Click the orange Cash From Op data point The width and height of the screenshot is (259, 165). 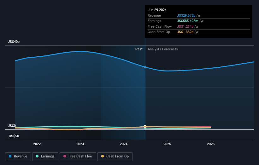click(145, 127)
